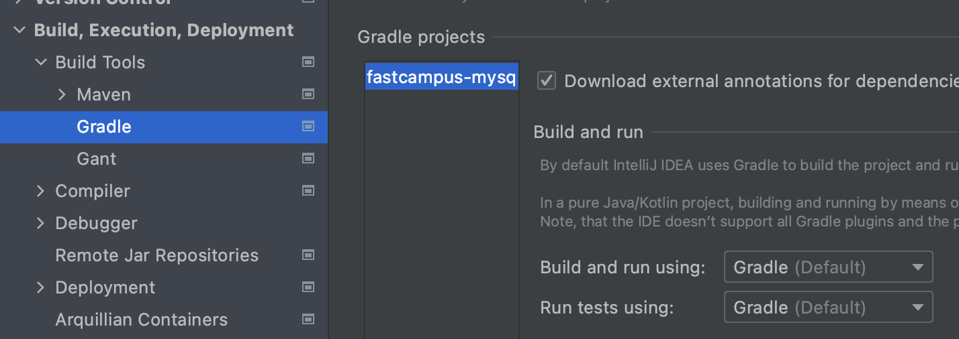Image resolution: width=959 pixels, height=339 pixels.
Task: Expand the Compiler settings node
Action: tap(41, 191)
